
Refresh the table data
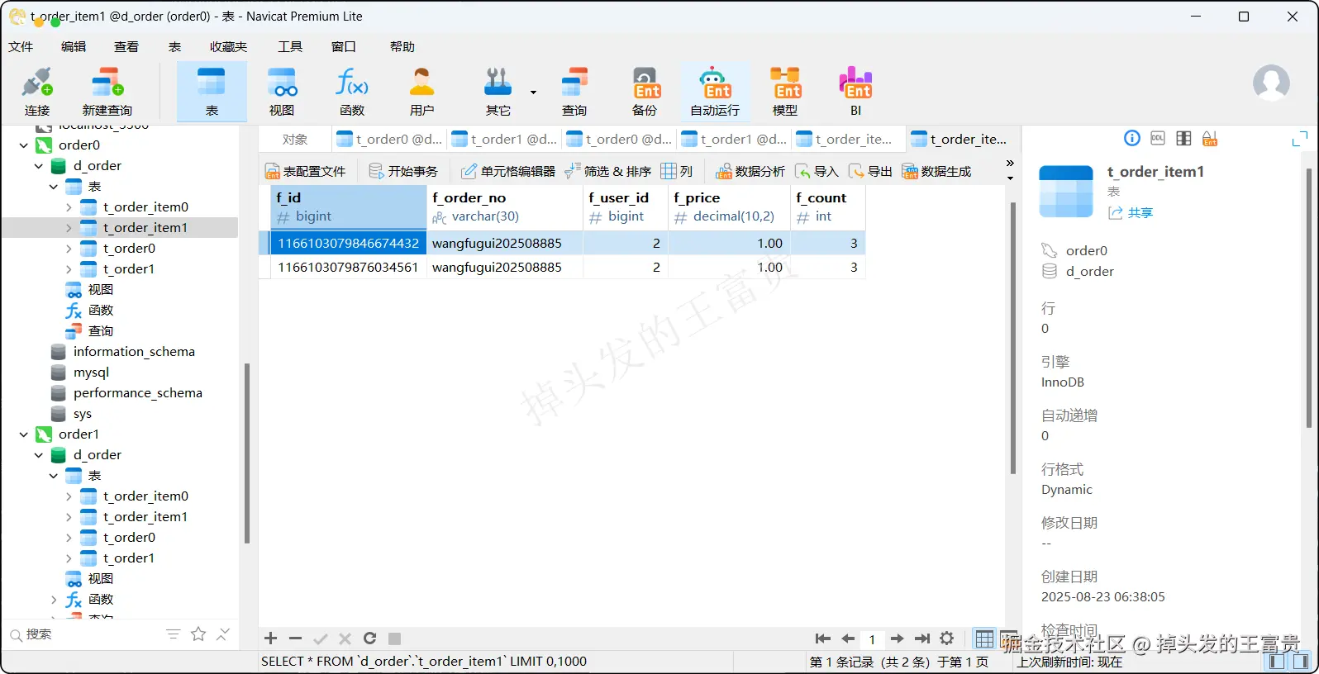point(370,638)
